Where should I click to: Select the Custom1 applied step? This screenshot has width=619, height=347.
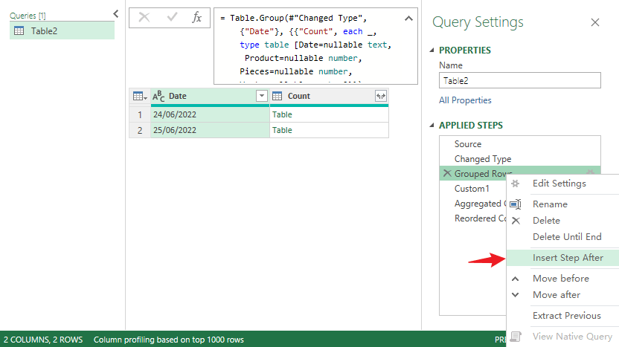click(x=472, y=189)
